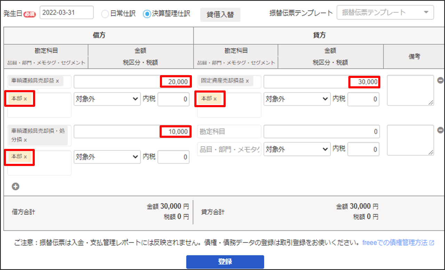Click the 貸借入替 button

[x=220, y=15]
